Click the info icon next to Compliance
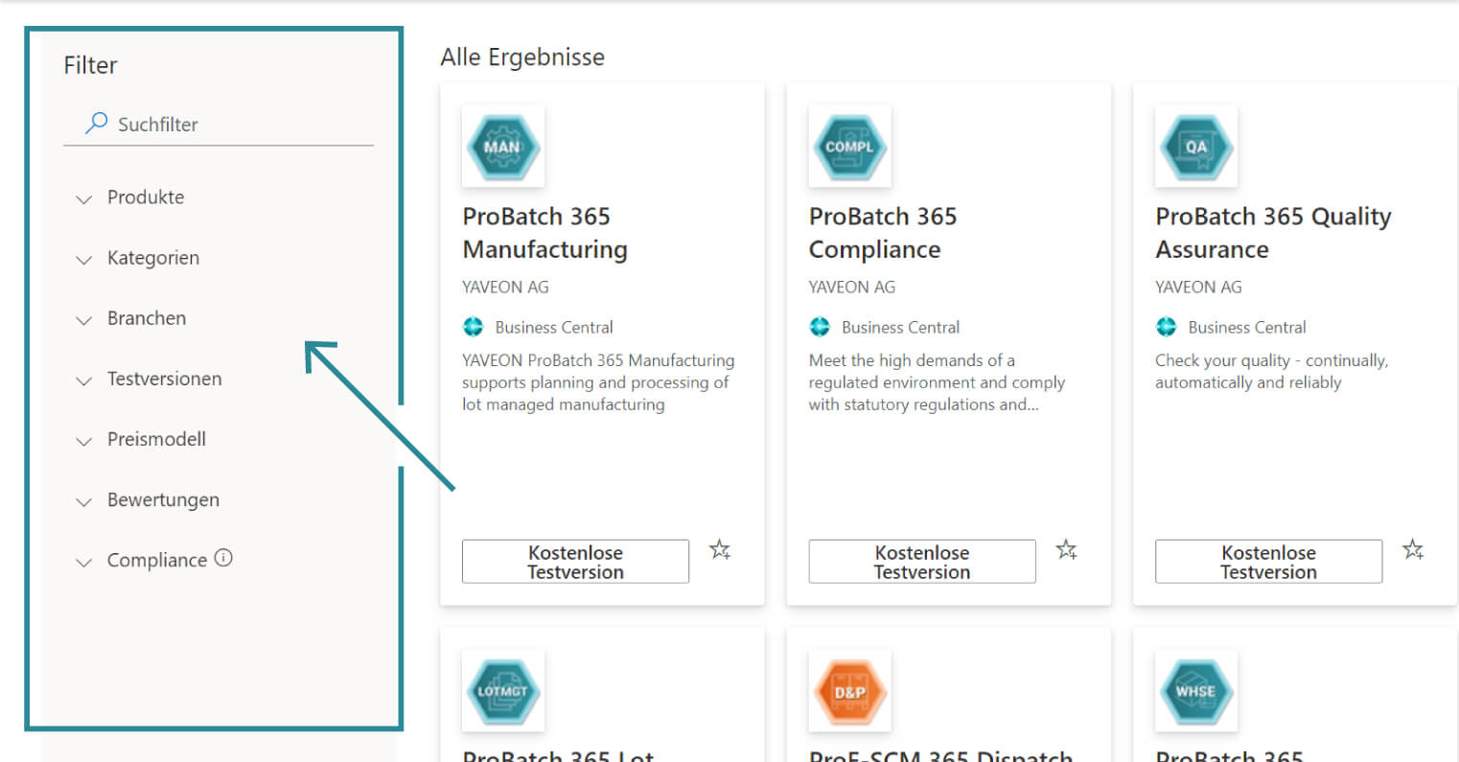 click(223, 558)
